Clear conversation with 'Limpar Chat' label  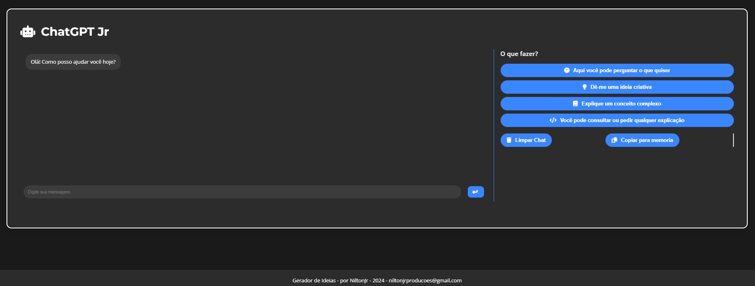click(x=530, y=140)
